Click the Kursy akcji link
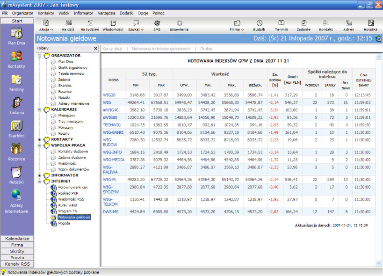 (x=112, y=49)
